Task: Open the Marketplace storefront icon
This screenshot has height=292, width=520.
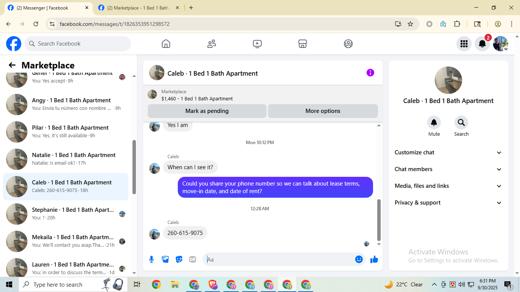Action: coord(303,44)
